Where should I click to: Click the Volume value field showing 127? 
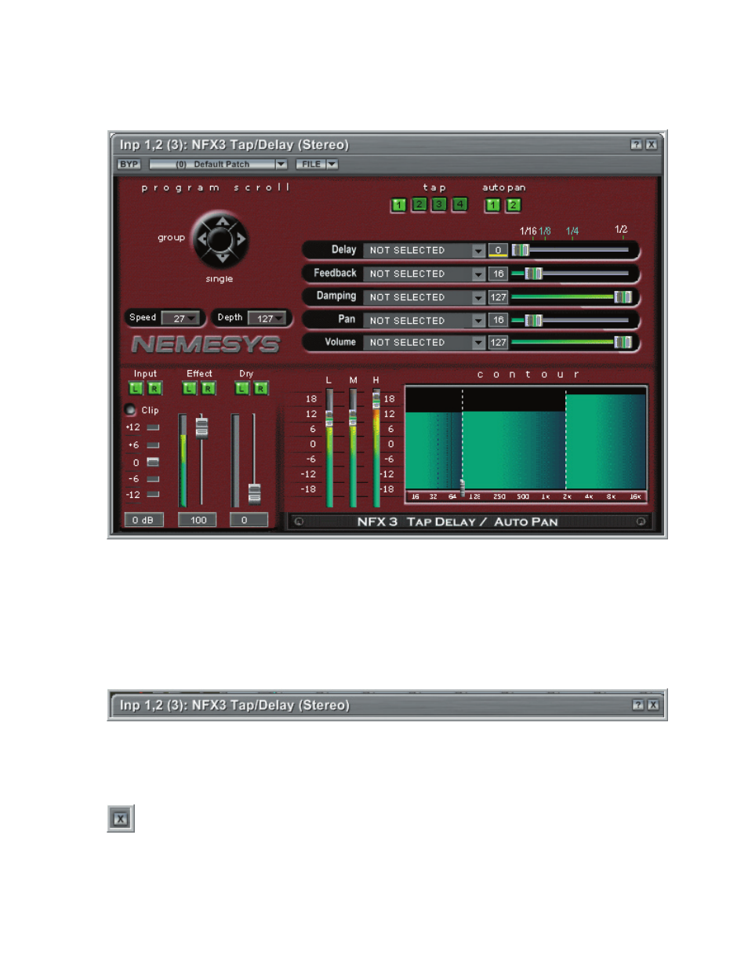pos(498,343)
